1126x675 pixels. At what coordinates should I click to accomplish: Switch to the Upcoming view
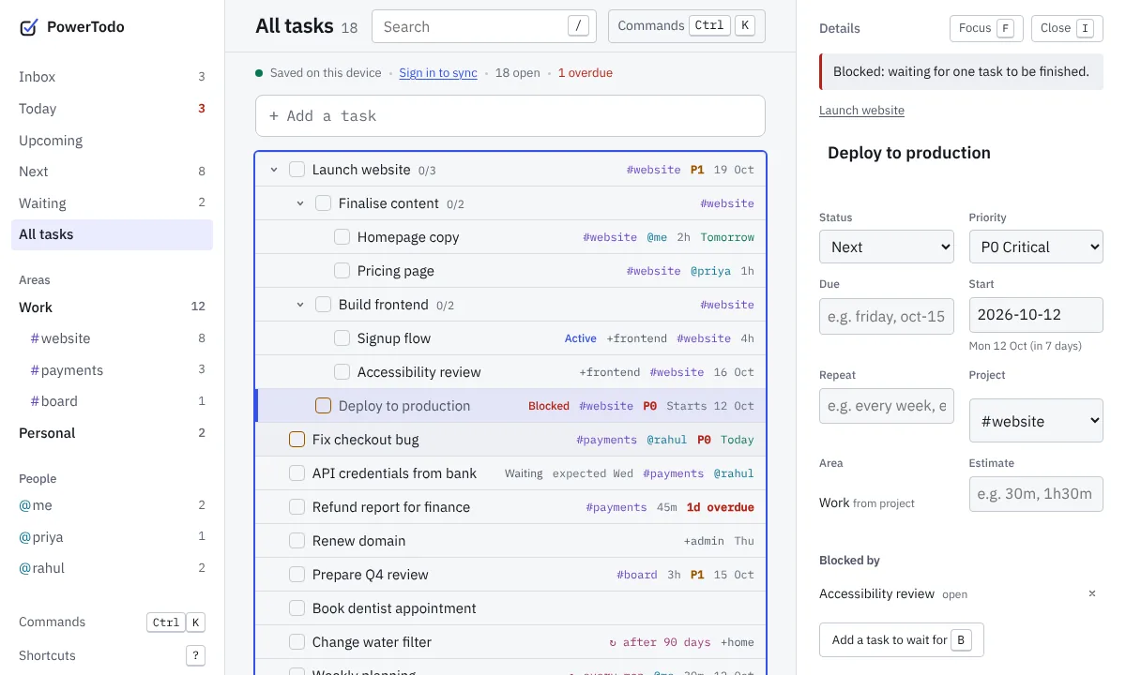click(x=113, y=141)
